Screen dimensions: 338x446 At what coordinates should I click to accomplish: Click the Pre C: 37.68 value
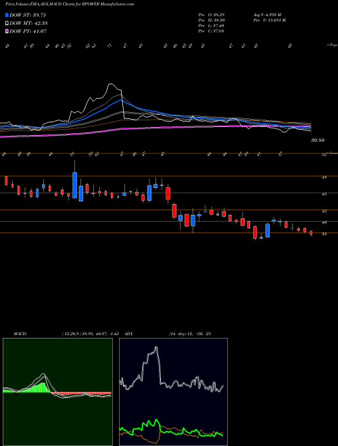click(x=211, y=31)
